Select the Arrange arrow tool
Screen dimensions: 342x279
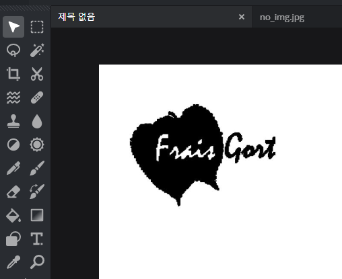(13, 27)
